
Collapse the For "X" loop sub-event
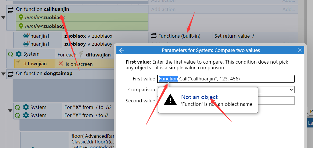click(x=10, y=111)
